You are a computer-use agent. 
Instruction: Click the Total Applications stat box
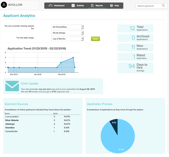tap(135, 28)
